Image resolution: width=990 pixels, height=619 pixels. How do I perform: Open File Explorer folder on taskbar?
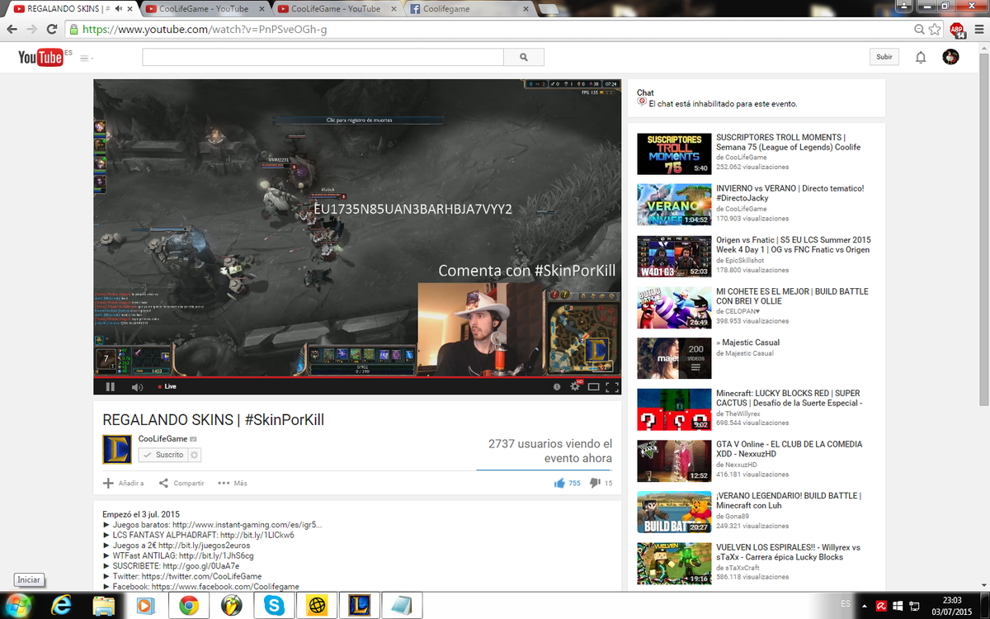[x=104, y=605]
